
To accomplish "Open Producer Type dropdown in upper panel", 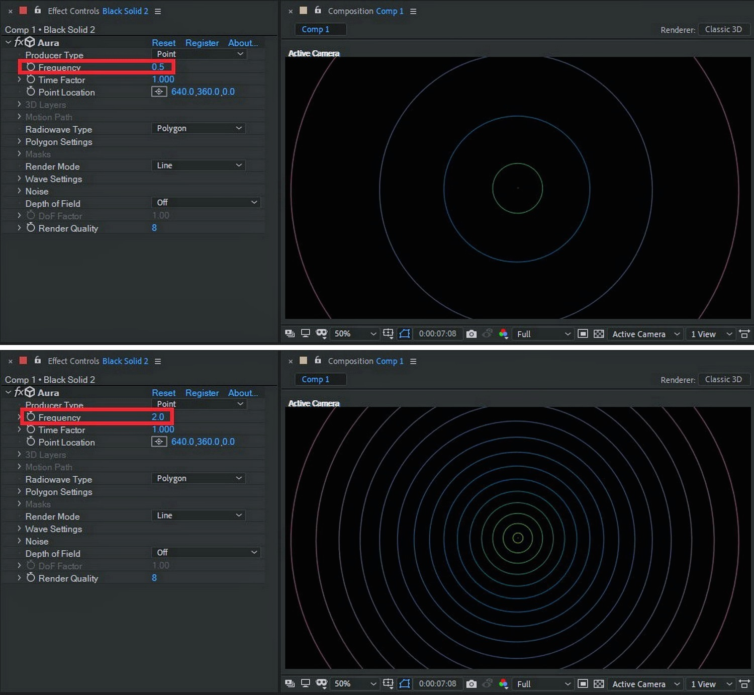I will (199, 54).
